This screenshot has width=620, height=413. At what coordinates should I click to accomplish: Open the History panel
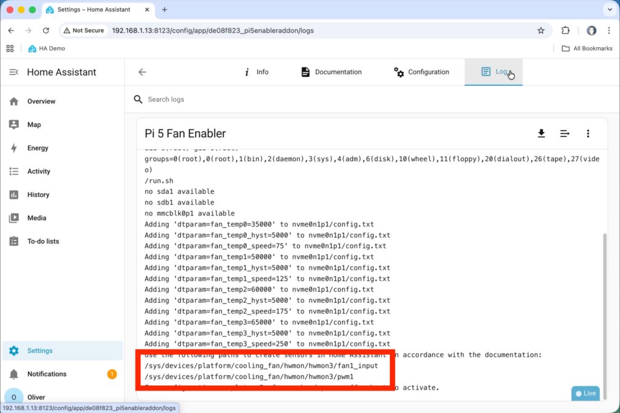(38, 194)
